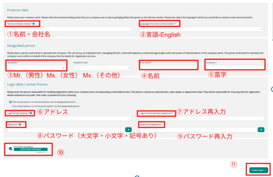Click into the Surname field

[235, 68]
